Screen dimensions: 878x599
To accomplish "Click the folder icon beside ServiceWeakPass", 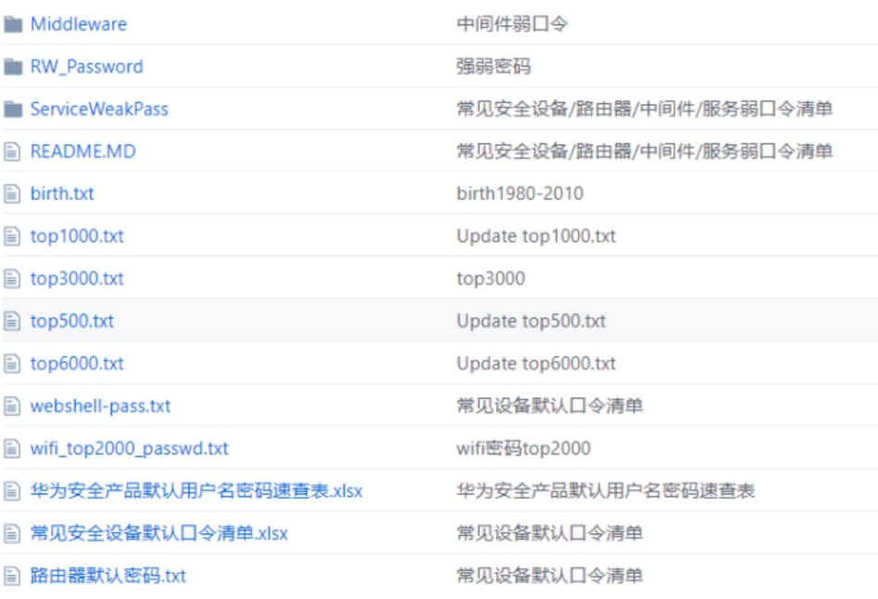I will point(13,109).
